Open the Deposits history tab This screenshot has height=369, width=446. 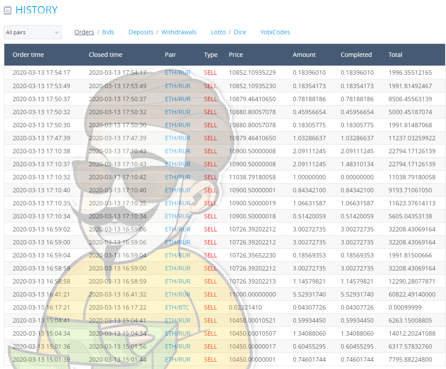[x=141, y=32]
